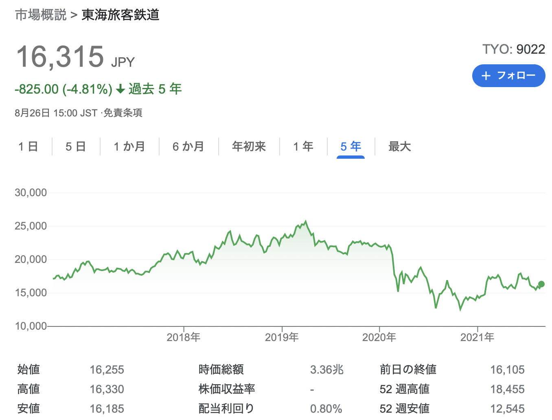Choose the 年初来 year-to-date tab

[249, 147]
